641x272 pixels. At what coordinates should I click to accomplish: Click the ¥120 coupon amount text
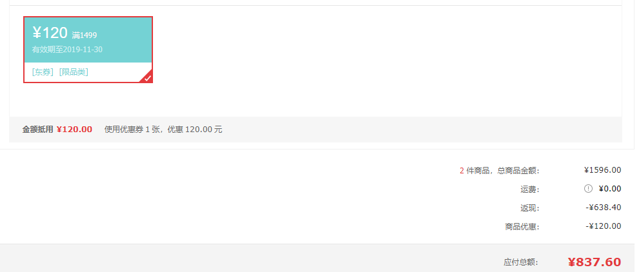[50, 33]
